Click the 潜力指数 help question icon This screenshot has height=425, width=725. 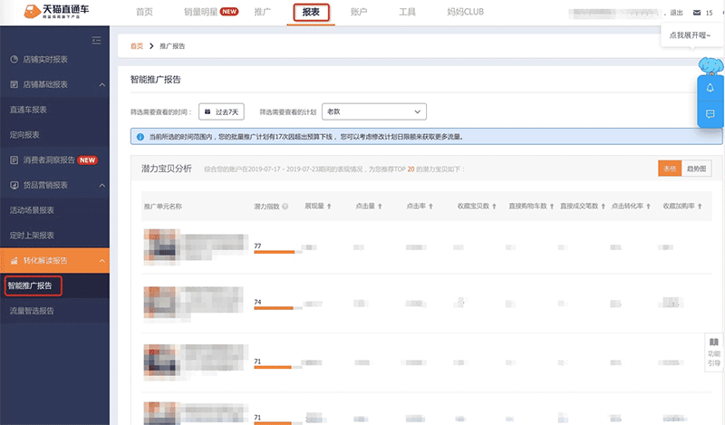tap(285, 207)
